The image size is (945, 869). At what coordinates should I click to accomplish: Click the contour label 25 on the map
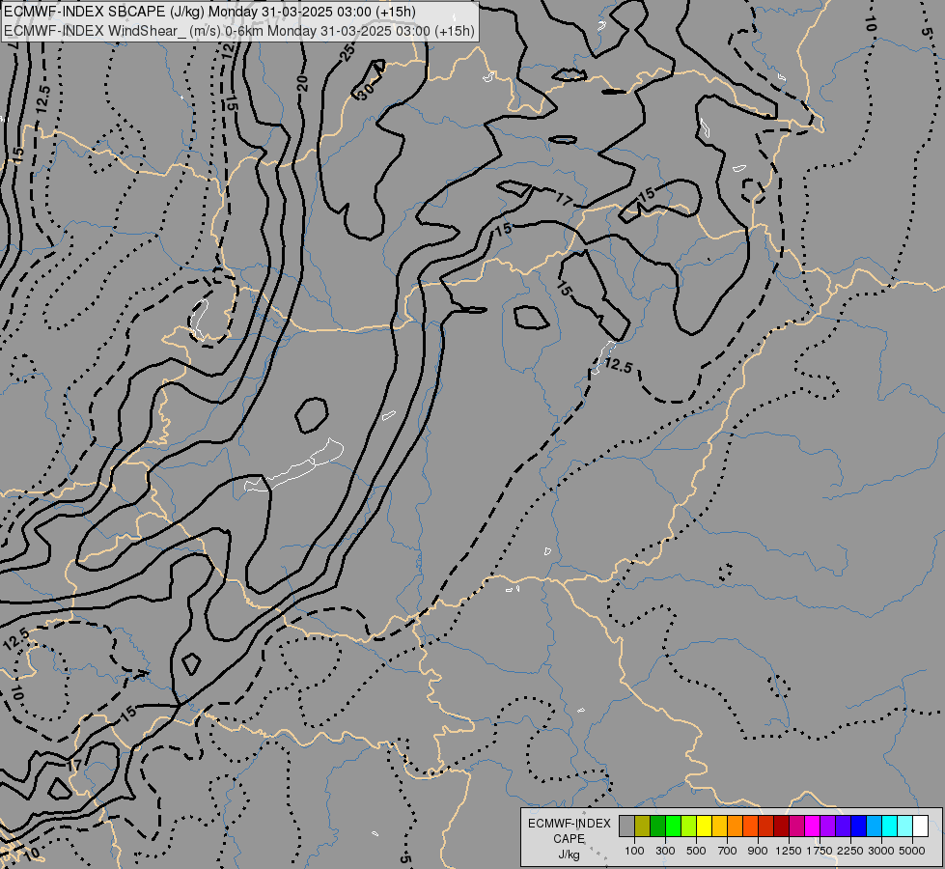347,53
